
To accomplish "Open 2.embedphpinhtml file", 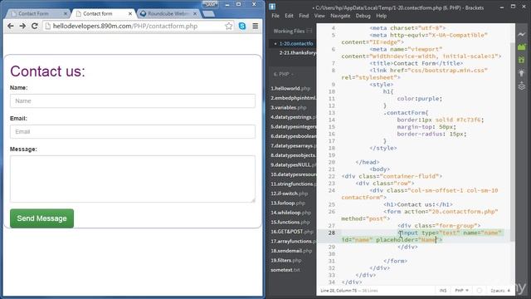I will (x=293, y=98).
